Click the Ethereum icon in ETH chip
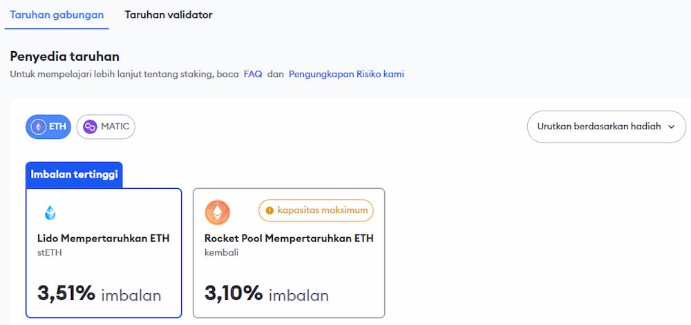Image resolution: width=691 pixels, height=325 pixels. click(x=38, y=127)
